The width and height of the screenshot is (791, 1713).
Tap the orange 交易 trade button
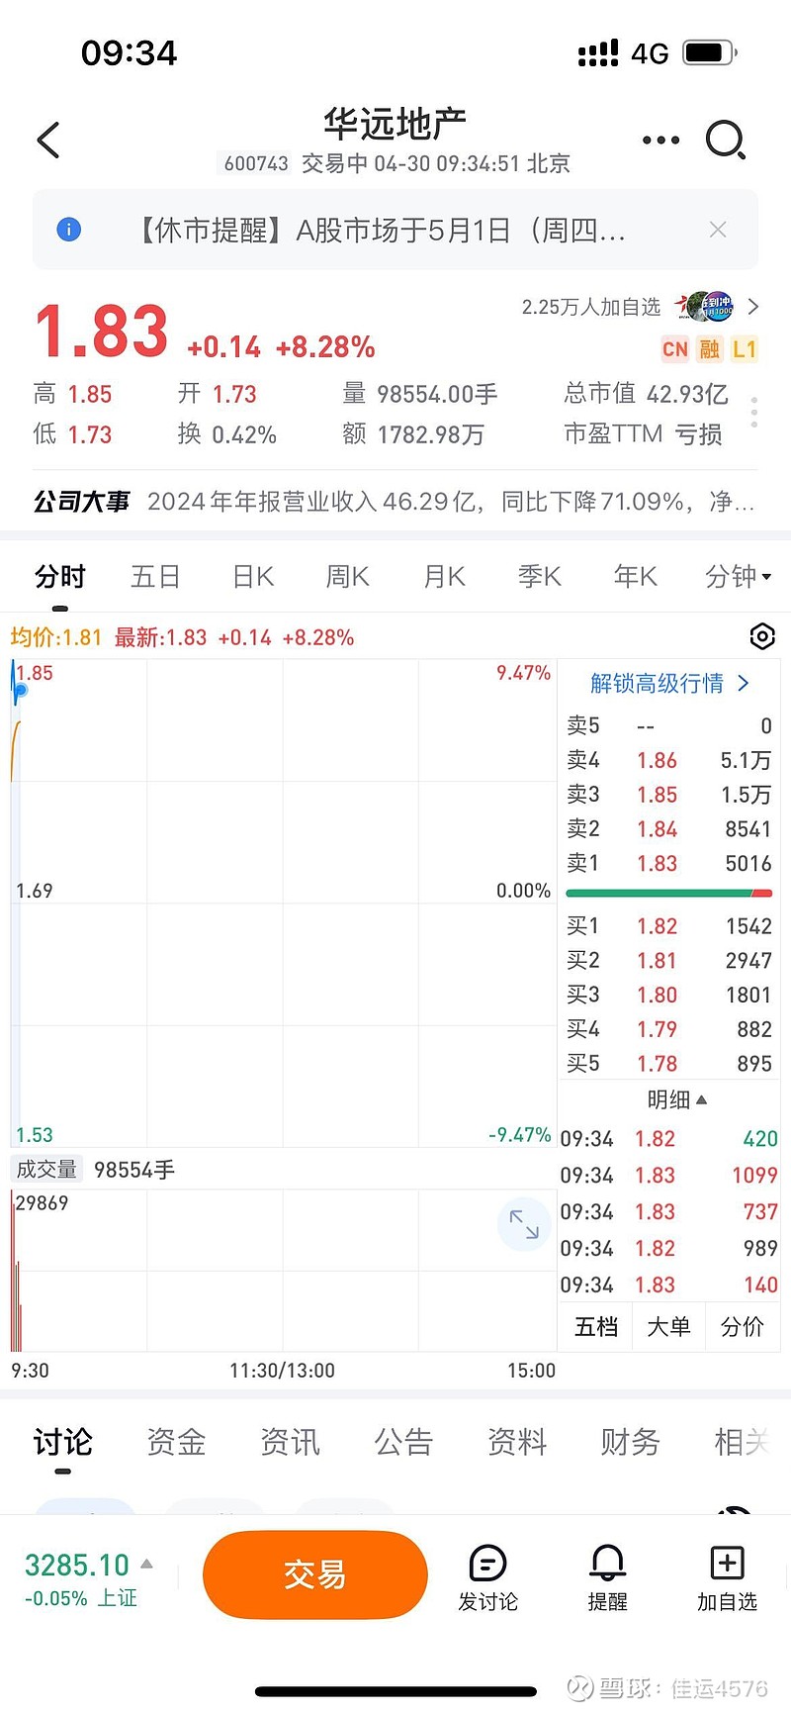pyautogui.click(x=315, y=1575)
